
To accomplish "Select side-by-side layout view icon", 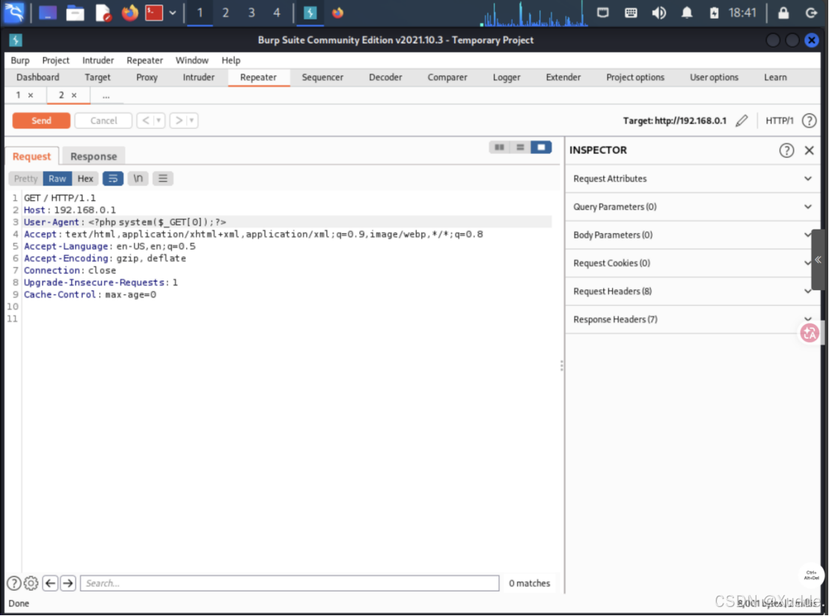I will pos(499,147).
